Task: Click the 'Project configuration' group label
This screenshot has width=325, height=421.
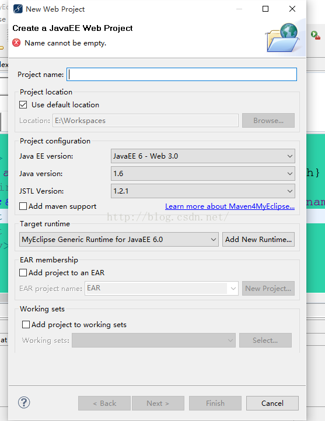Action: coord(55,141)
